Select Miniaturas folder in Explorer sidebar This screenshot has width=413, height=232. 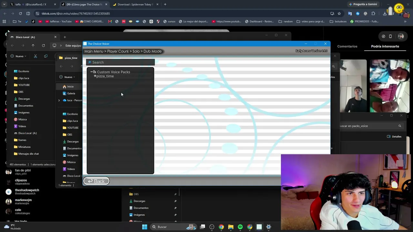[x=22, y=147]
